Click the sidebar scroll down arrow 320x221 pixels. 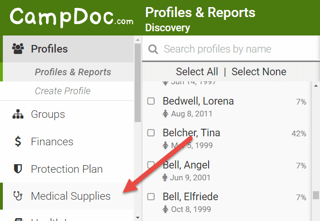pyautogui.click(x=138, y=218)
